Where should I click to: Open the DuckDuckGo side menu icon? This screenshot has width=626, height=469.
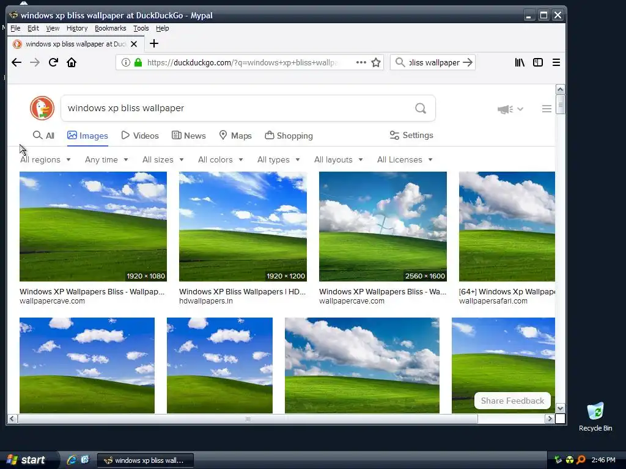coord(547,109)
